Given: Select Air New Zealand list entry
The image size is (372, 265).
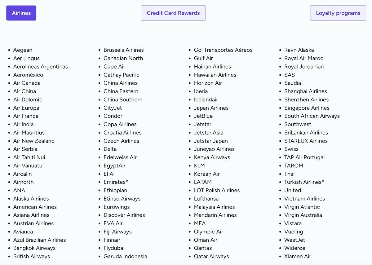Looking at the screenshot, I should (34, 141).
